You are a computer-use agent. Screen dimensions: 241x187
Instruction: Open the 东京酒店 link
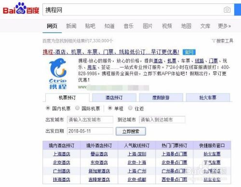coord(99,162)
